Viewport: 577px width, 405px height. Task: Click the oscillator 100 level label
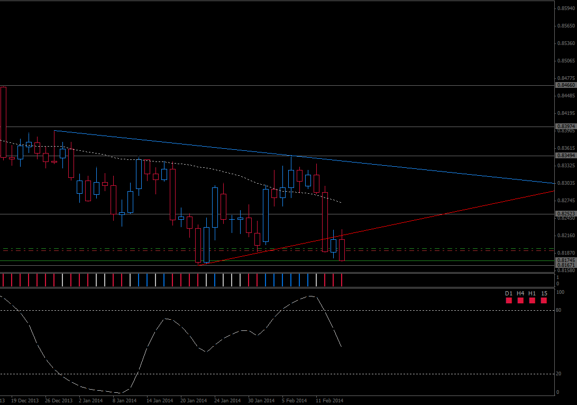pos(560,292)
